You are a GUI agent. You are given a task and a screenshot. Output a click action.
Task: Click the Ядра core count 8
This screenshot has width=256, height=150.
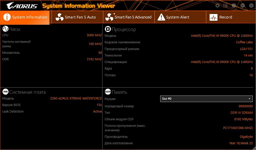click(252, 68)
